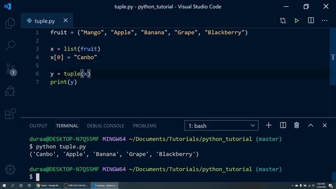
Task: Click the VS Code logo icon
Action: [7, 6]
